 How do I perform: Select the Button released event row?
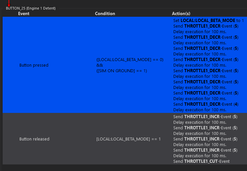coord(34,139)
